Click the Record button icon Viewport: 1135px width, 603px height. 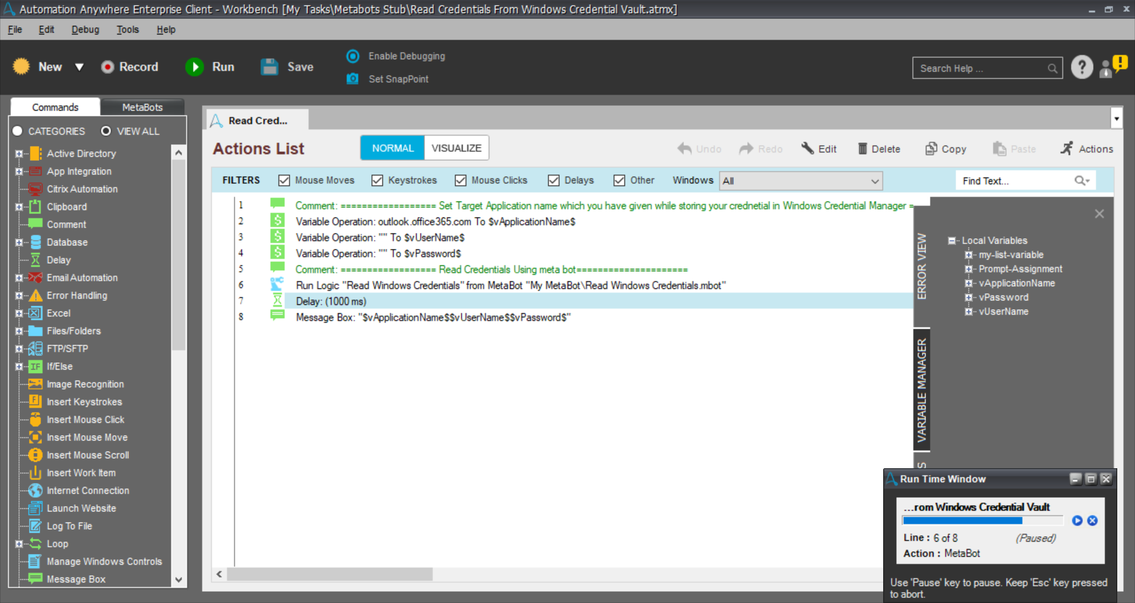tap(108, 67)
